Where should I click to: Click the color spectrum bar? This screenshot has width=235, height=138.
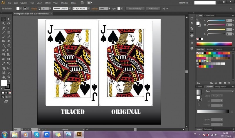[214, 44]
